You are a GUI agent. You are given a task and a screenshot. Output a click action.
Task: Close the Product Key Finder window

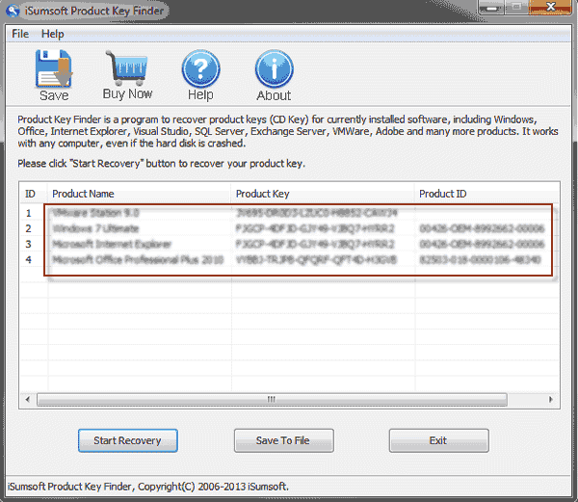point(551,7)
